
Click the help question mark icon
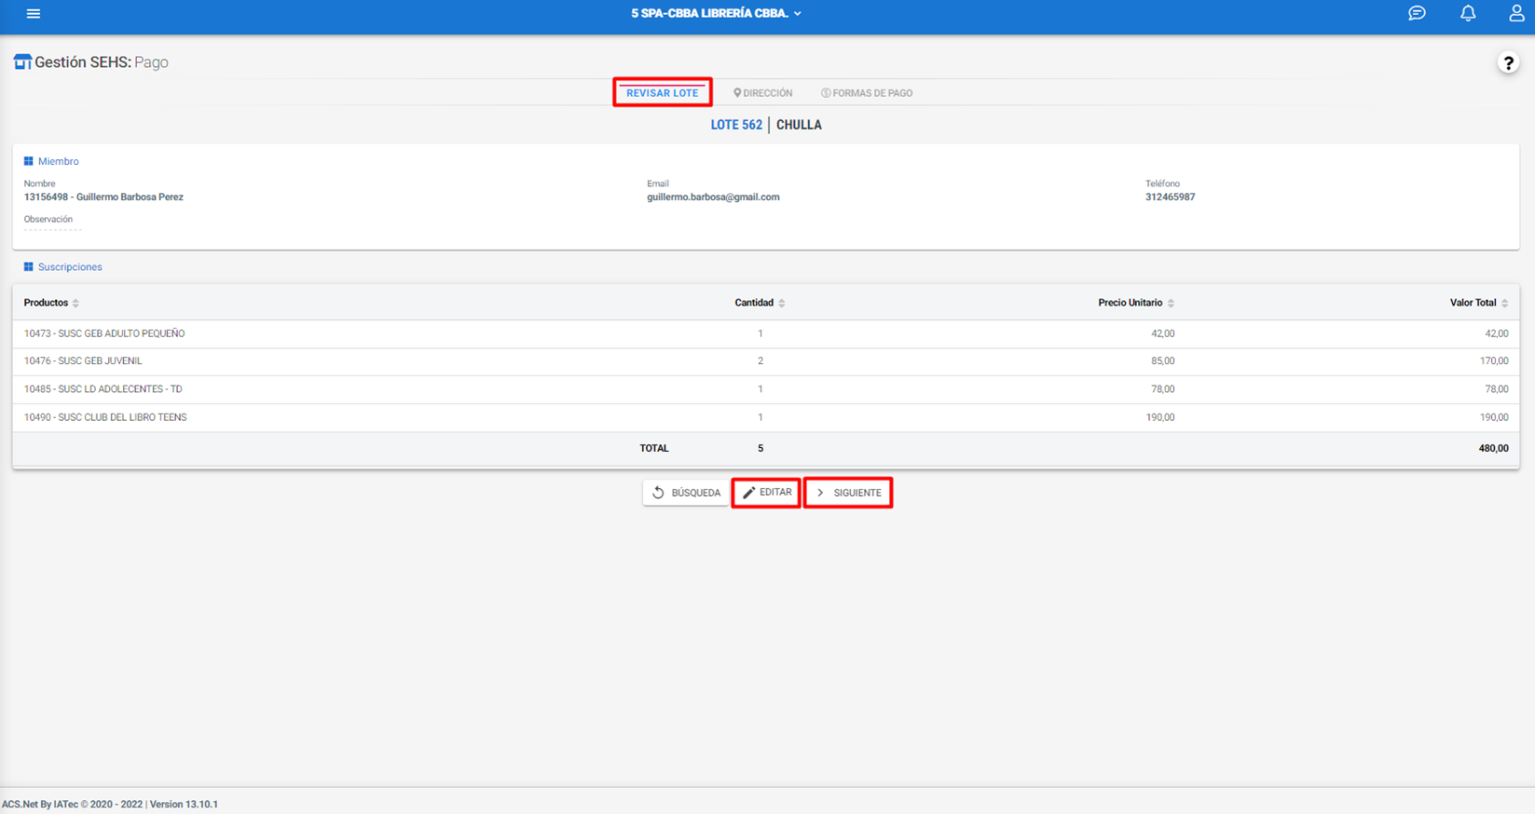[x=1508, y=62]
